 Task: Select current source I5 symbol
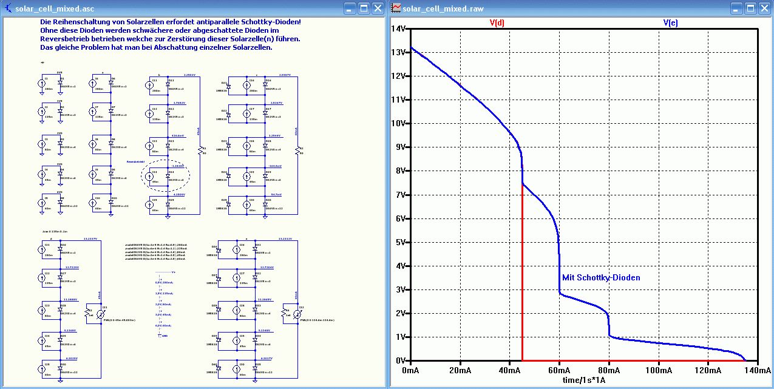(42, 203)
